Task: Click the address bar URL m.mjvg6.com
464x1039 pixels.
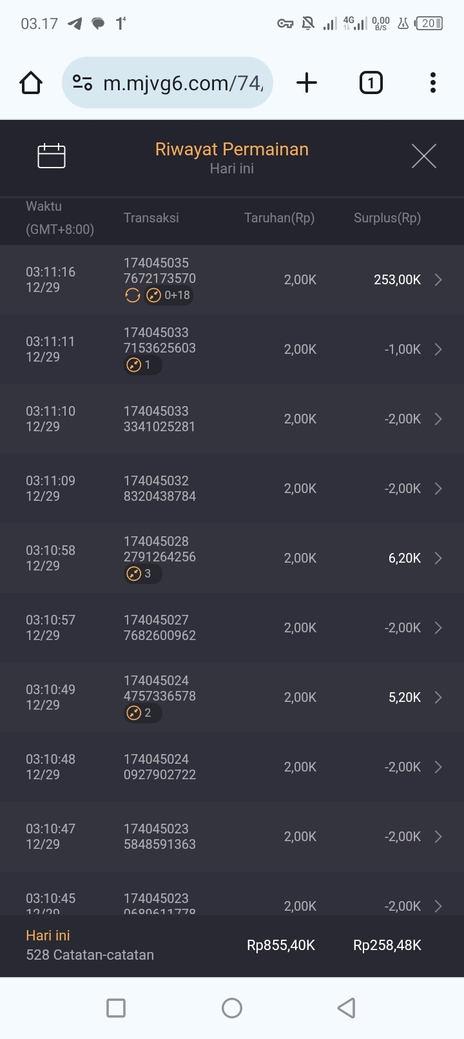Action: (x=183, y=83)
